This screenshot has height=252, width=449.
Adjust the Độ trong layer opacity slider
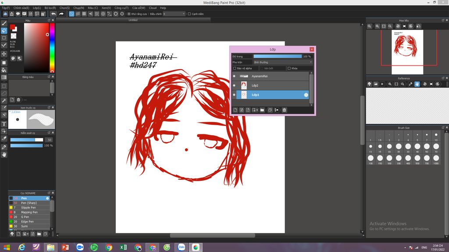point(278,56)
